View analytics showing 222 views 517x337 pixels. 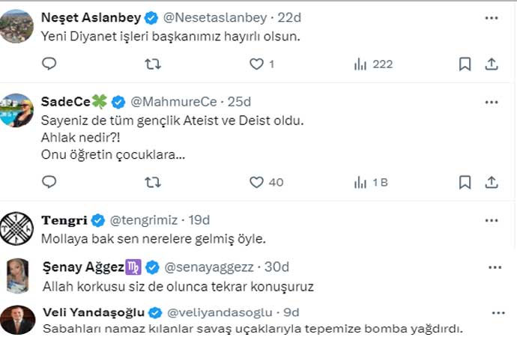pyautogui.click(x=360, y=64)
